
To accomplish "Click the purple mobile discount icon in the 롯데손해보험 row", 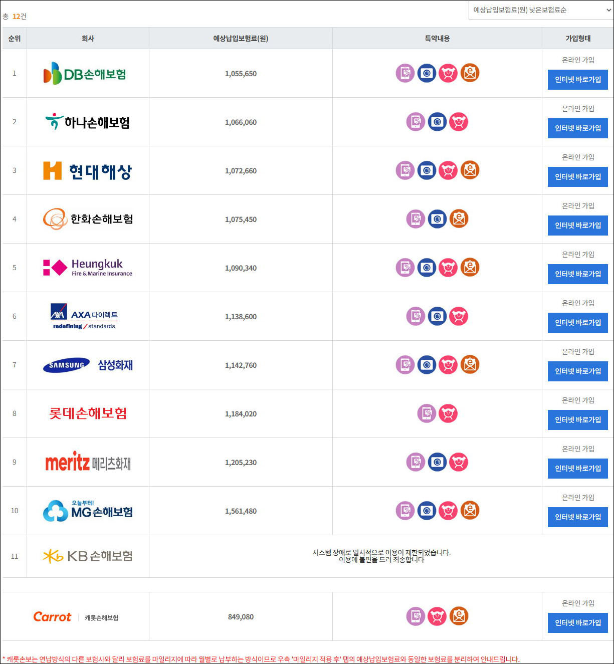I will pos(427,413).
